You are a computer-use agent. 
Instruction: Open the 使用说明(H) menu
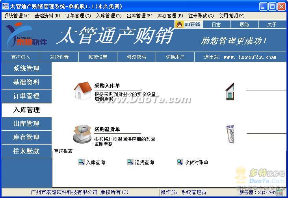[x=232, y=16]
